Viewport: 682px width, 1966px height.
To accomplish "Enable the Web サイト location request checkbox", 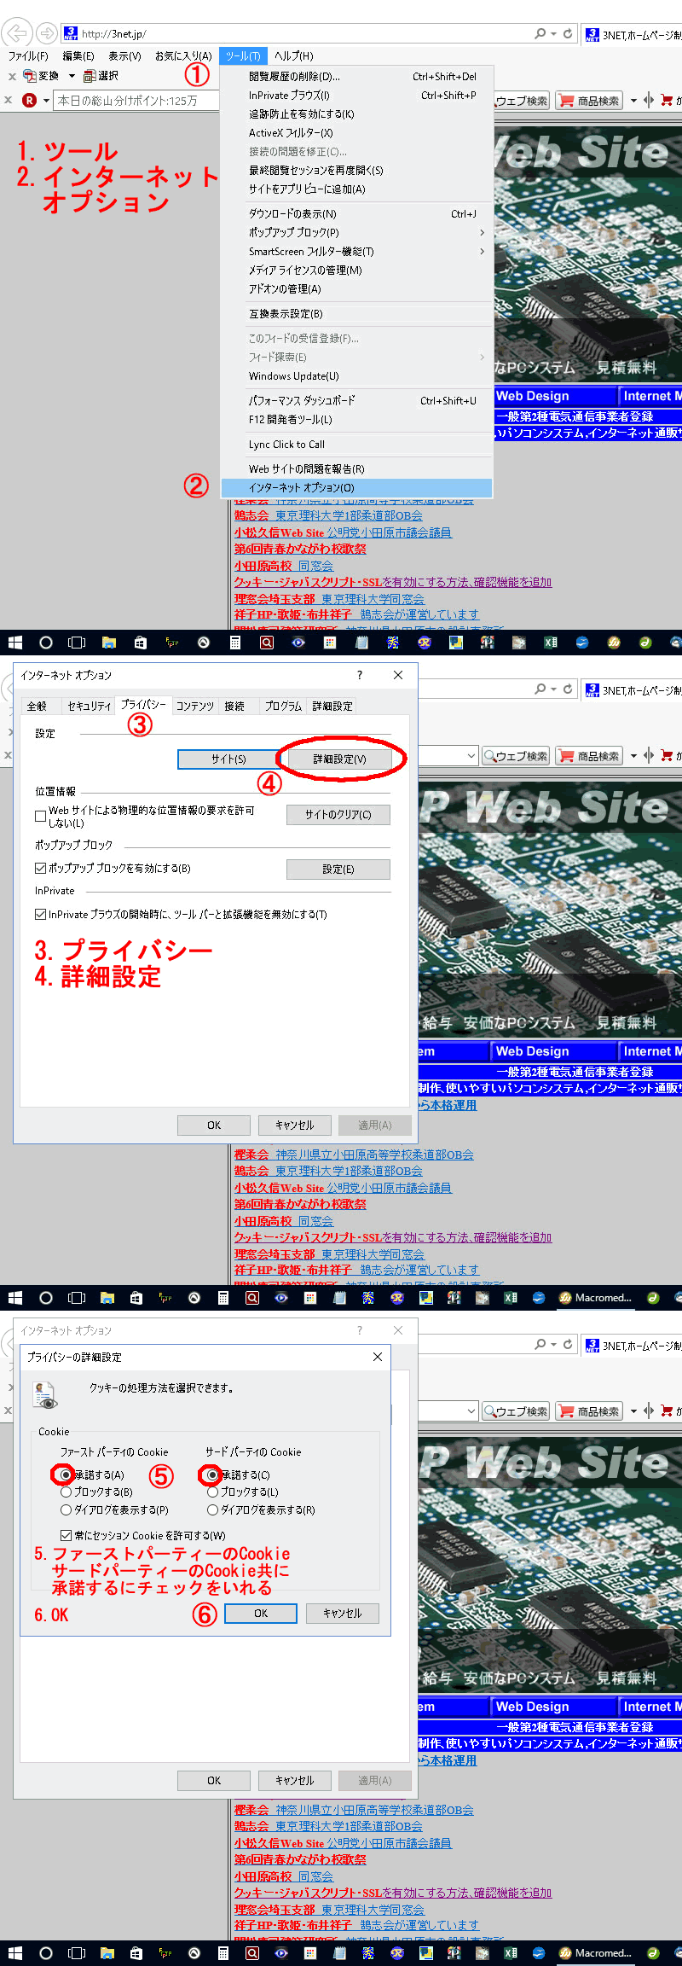I will click(40, 816).
